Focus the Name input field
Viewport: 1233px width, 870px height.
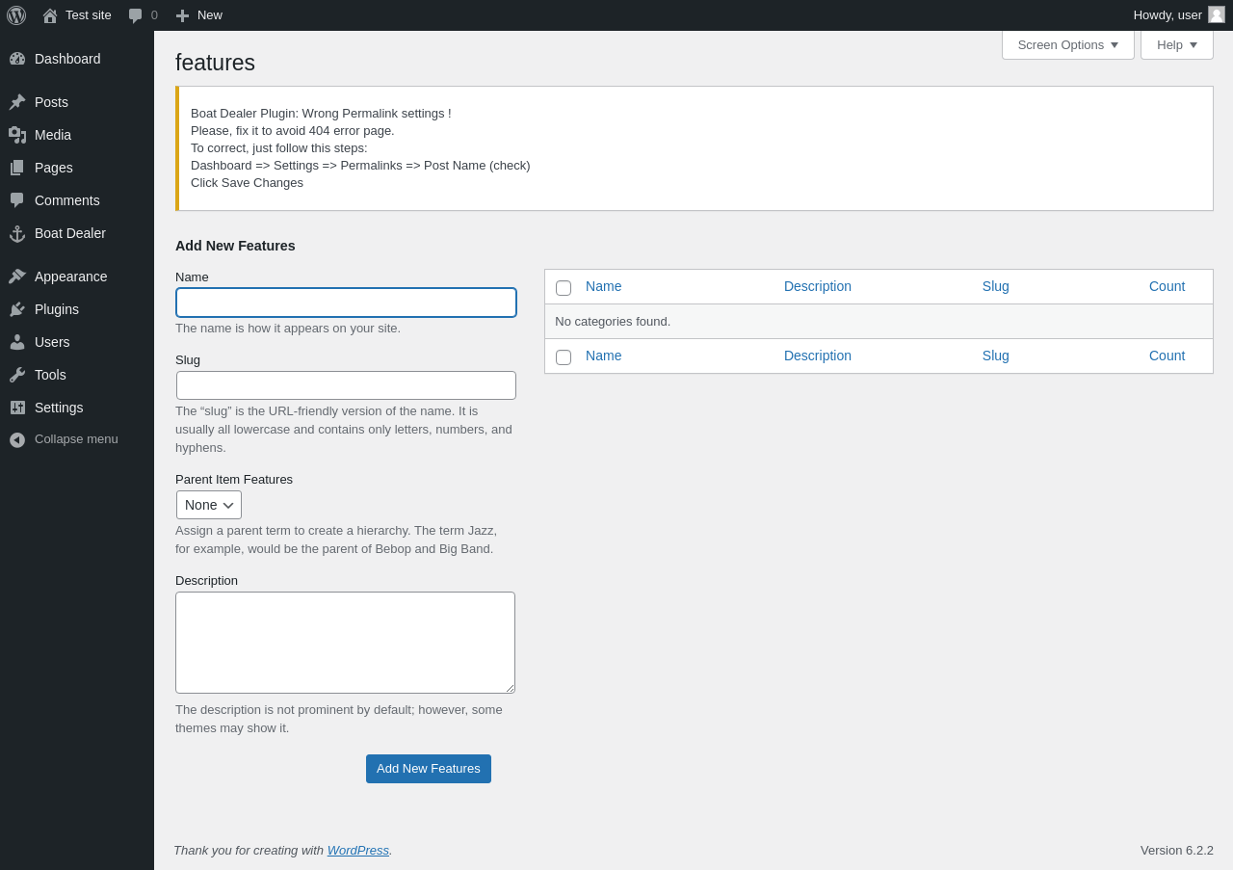pyautogui.click(x=346, y=303)
